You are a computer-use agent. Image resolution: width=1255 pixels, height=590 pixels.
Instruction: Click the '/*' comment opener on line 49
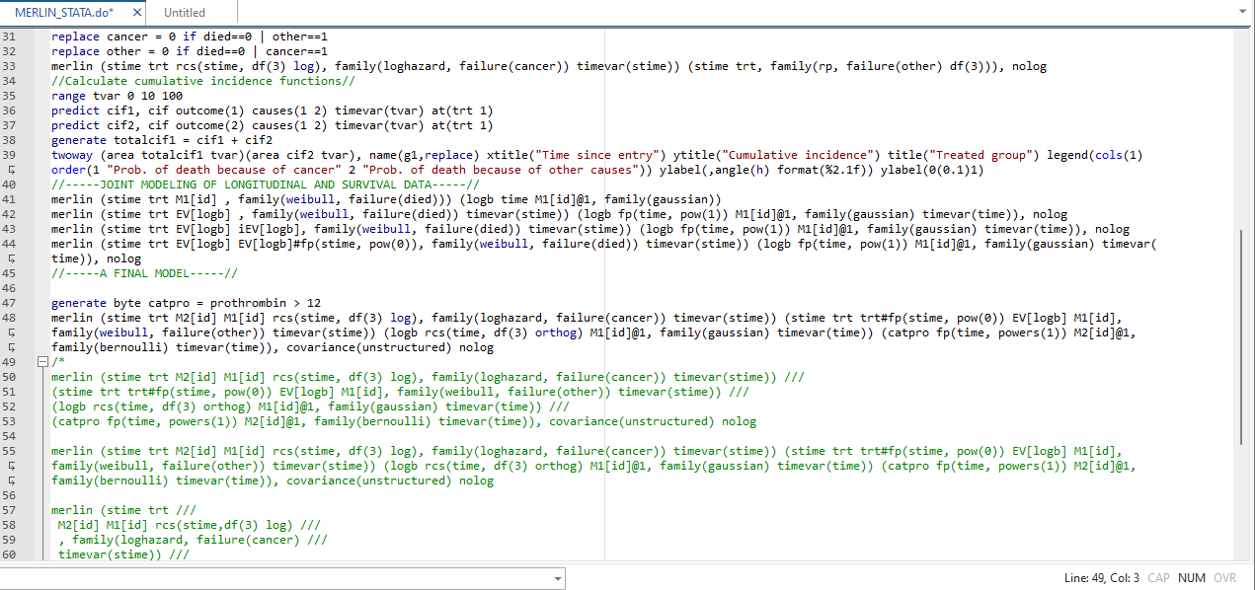point(58,362)
